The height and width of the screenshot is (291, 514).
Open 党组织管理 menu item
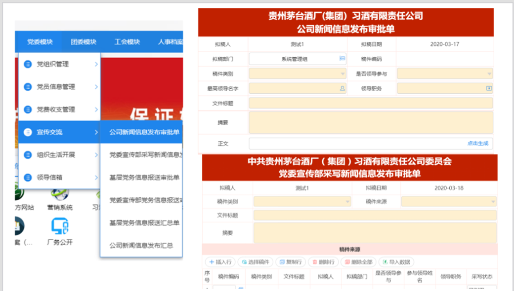[x=59, y=64]
